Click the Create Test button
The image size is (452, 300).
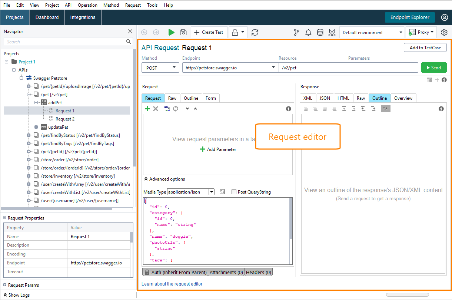pyautogui.click(x=209, y=32)
